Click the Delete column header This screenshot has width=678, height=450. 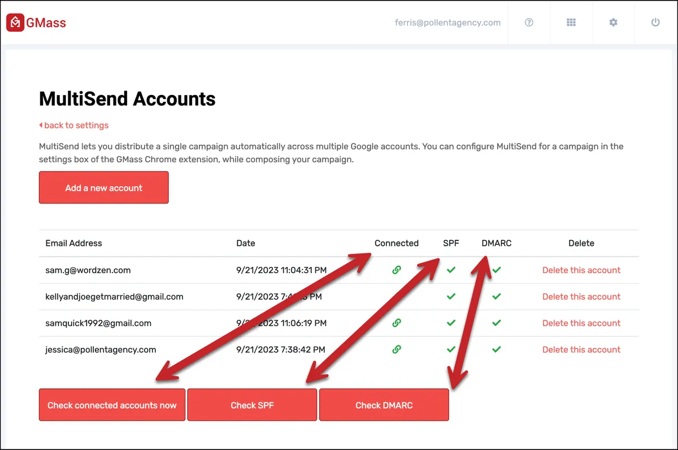point(581,243)
